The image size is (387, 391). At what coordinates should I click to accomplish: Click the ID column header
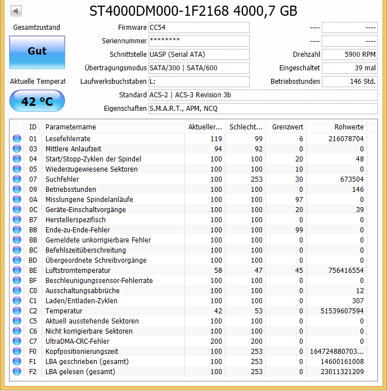click(33, 127)
